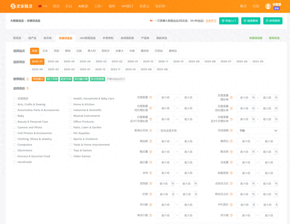Click help icon beside PPC竞价 label
The image size is (290, 224).
(x=231, y=205)
